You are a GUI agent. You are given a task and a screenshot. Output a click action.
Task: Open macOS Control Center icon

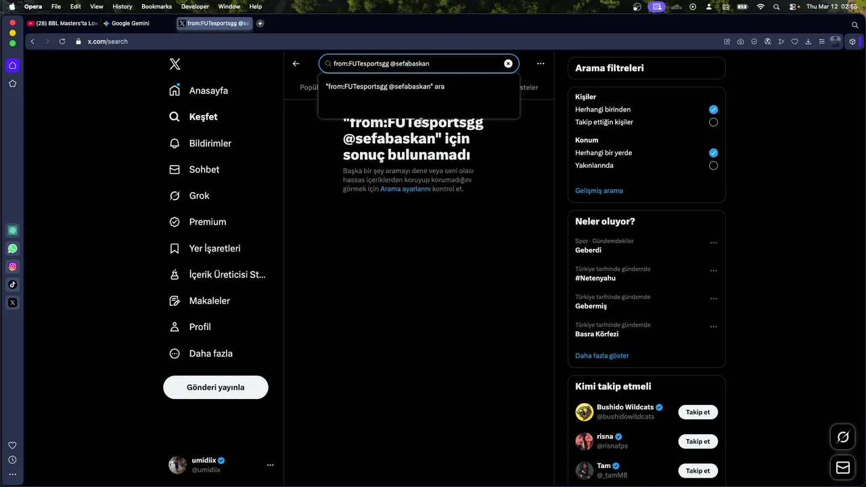pyautogui.click(x=793, y=6)
